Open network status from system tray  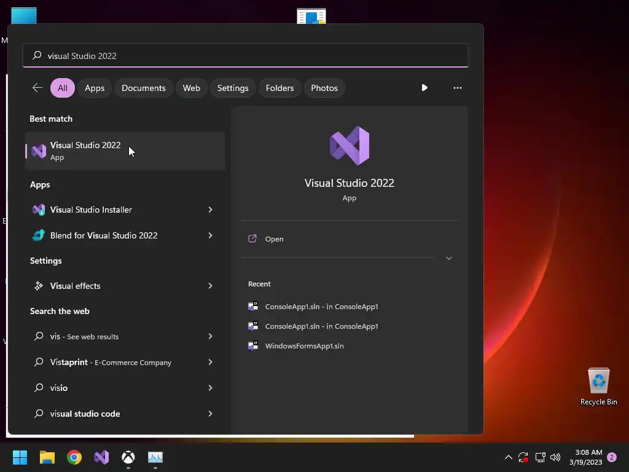click(x=540, y=457)
